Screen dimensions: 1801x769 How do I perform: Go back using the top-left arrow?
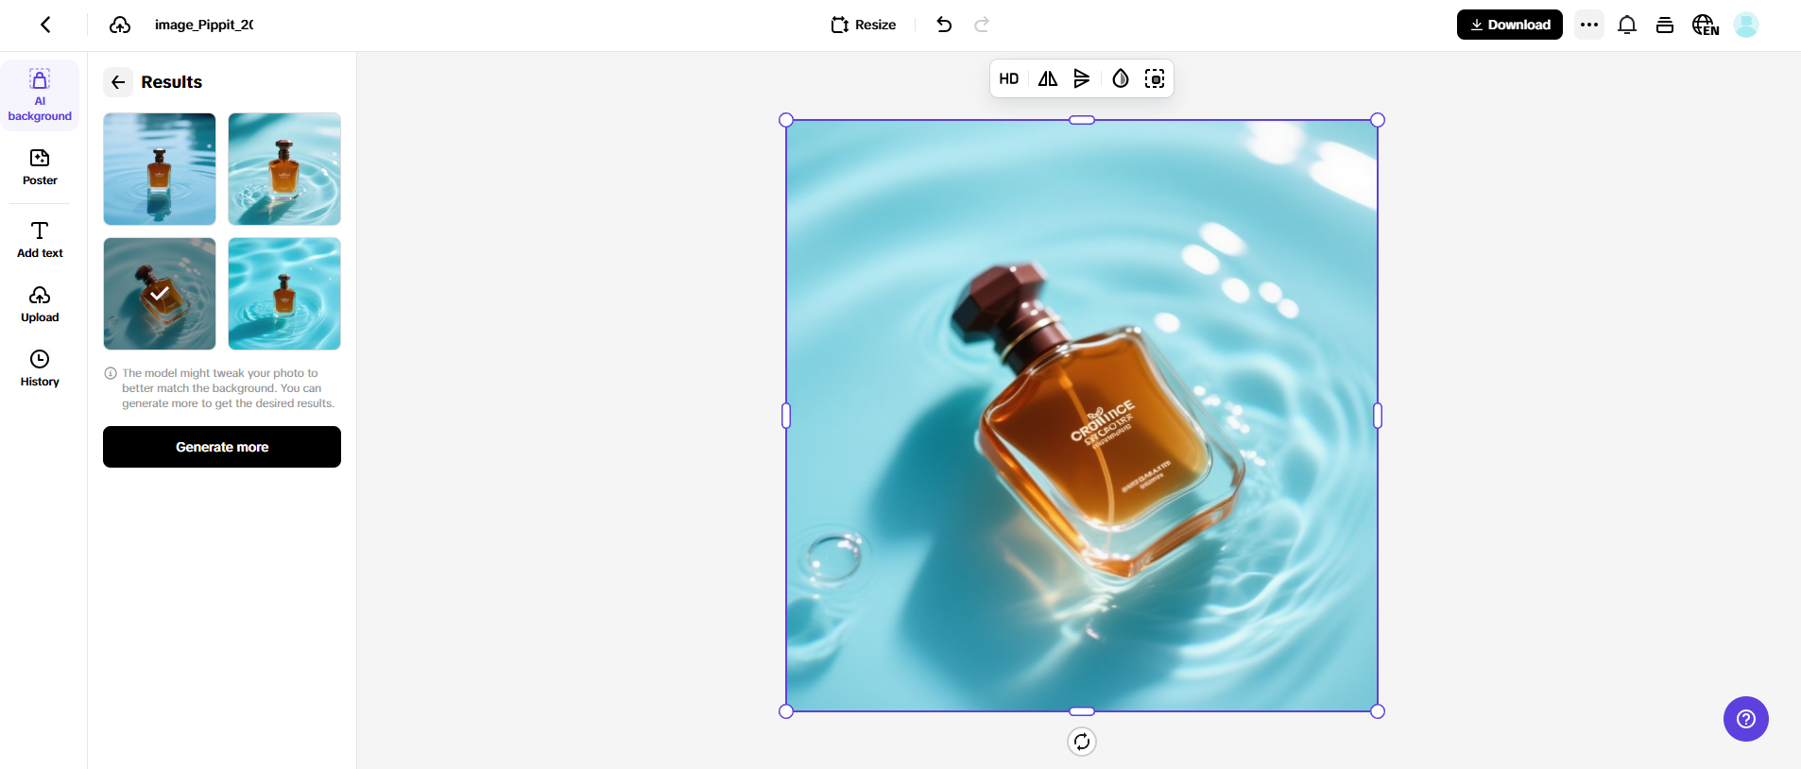[x=45, y=25]
